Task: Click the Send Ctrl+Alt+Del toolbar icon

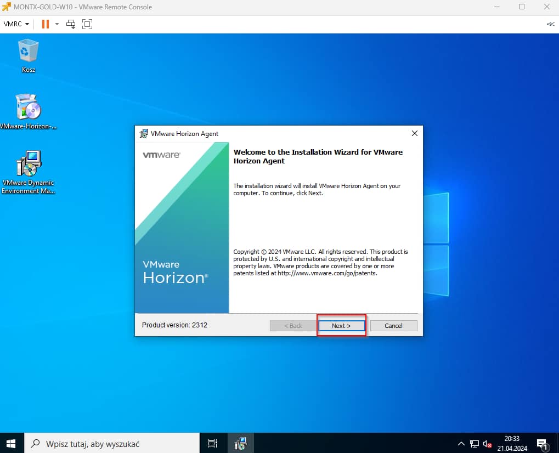Action: [x=71, y=24]
